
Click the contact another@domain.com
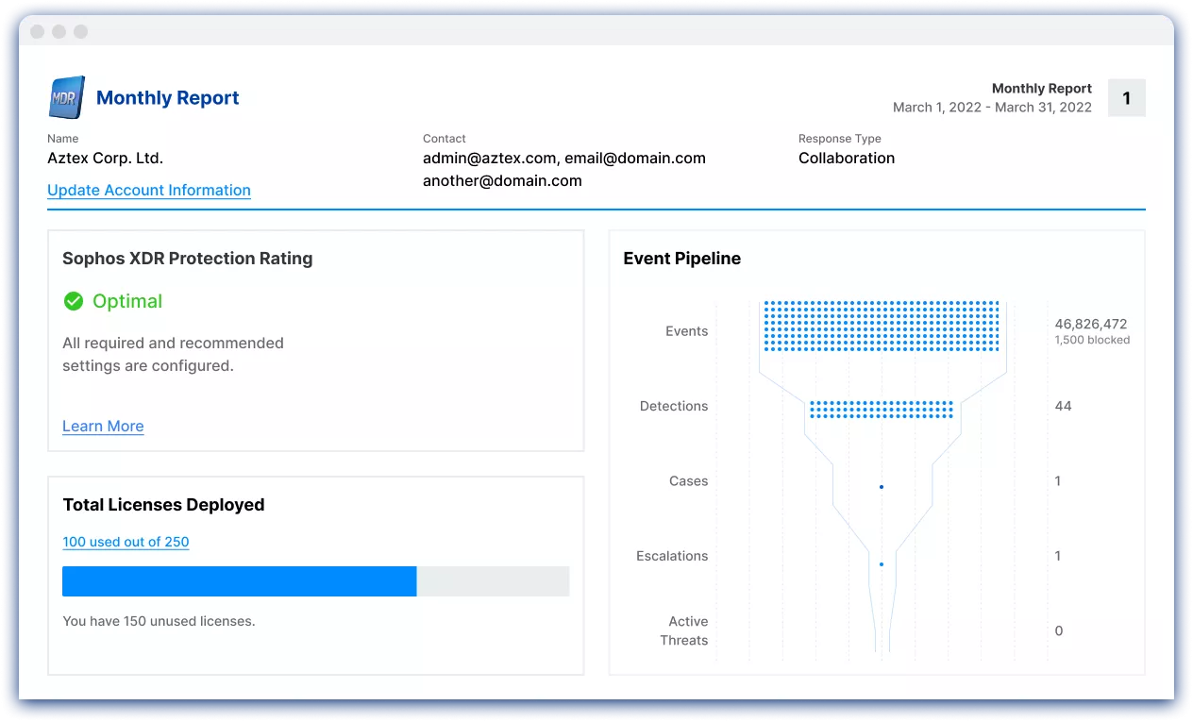(502, 180)
